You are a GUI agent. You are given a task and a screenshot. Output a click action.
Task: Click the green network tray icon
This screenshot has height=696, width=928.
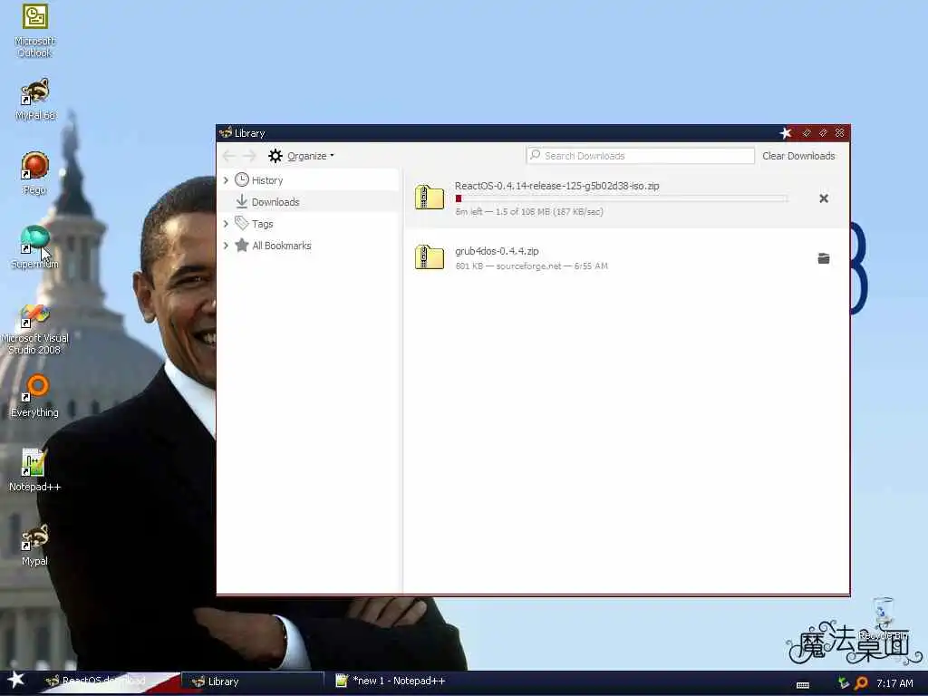click(844, 683)
